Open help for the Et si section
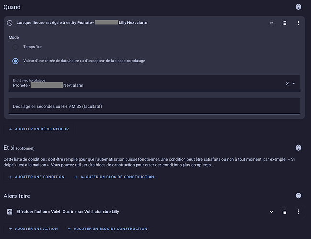The height and width of the screenshot is (239, 311). click(299, 148)
